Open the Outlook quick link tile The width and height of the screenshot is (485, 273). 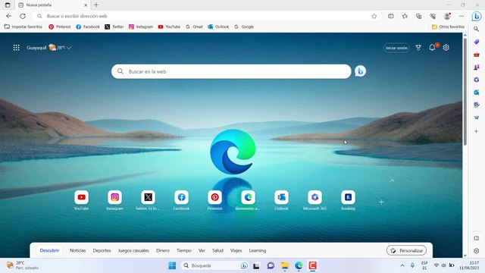pyautogui.click(x=281, y=197)
